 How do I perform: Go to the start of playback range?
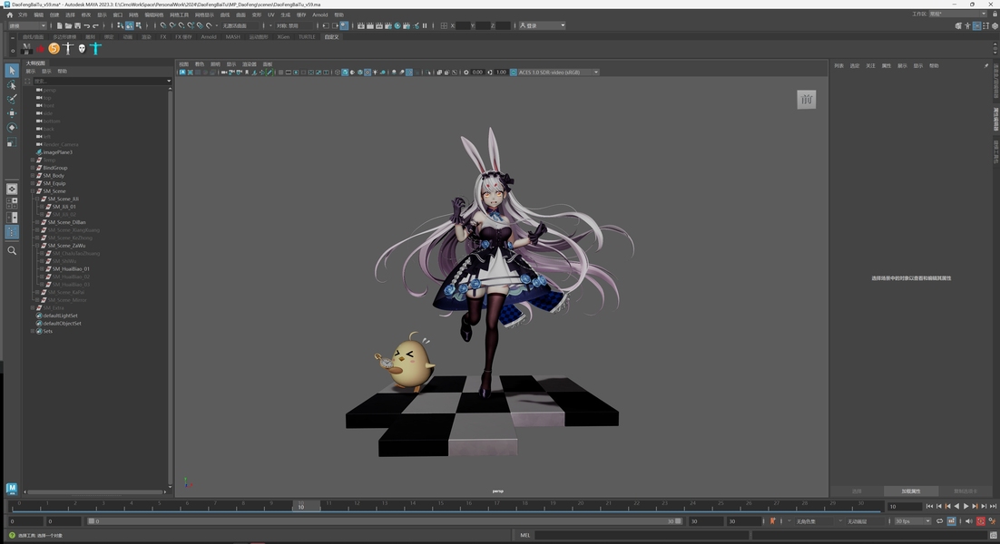929,507
